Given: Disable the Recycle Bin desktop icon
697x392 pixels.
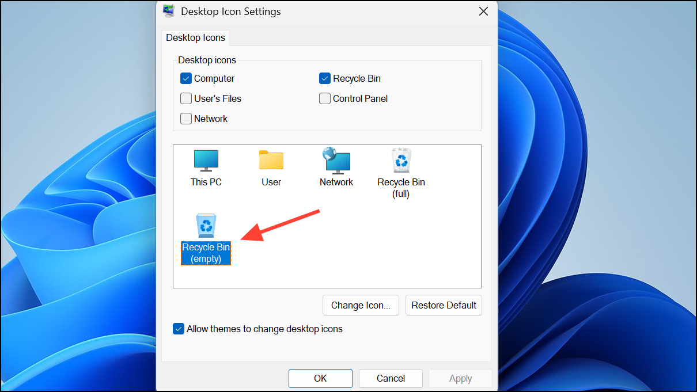Looking at the screenshot, I should 325,78.
